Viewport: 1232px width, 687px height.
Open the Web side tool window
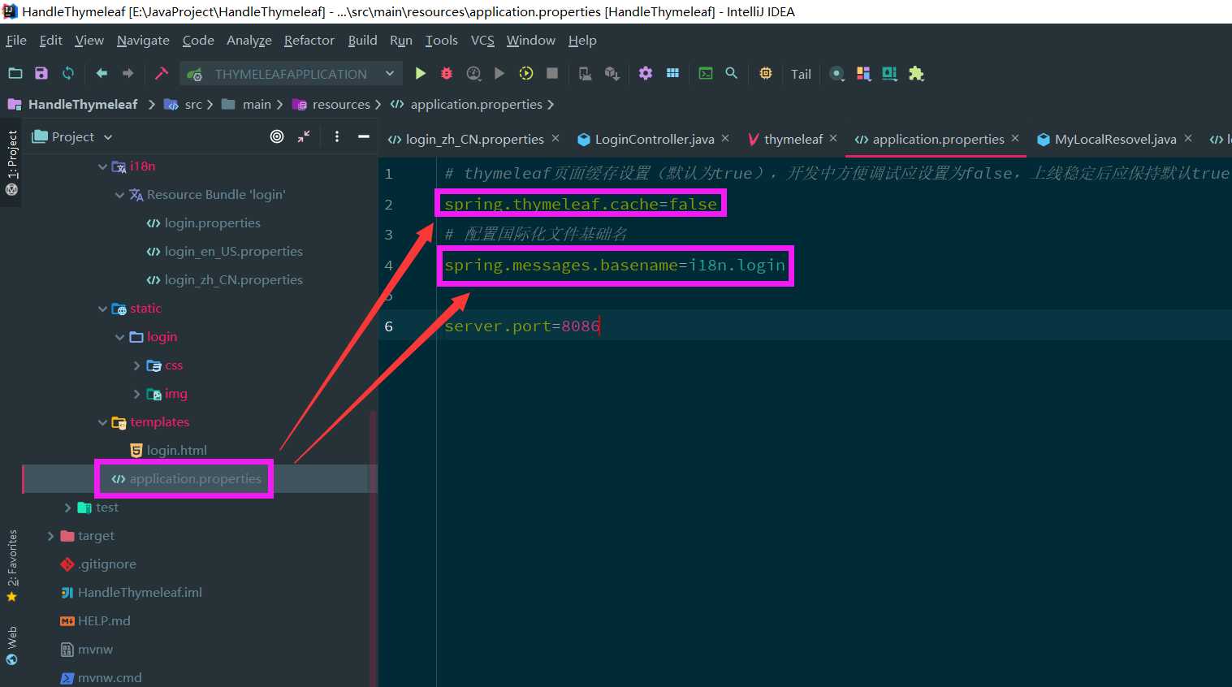coord(11,645)
